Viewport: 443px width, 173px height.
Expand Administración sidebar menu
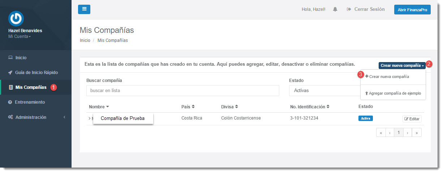[x=36, y=117]
